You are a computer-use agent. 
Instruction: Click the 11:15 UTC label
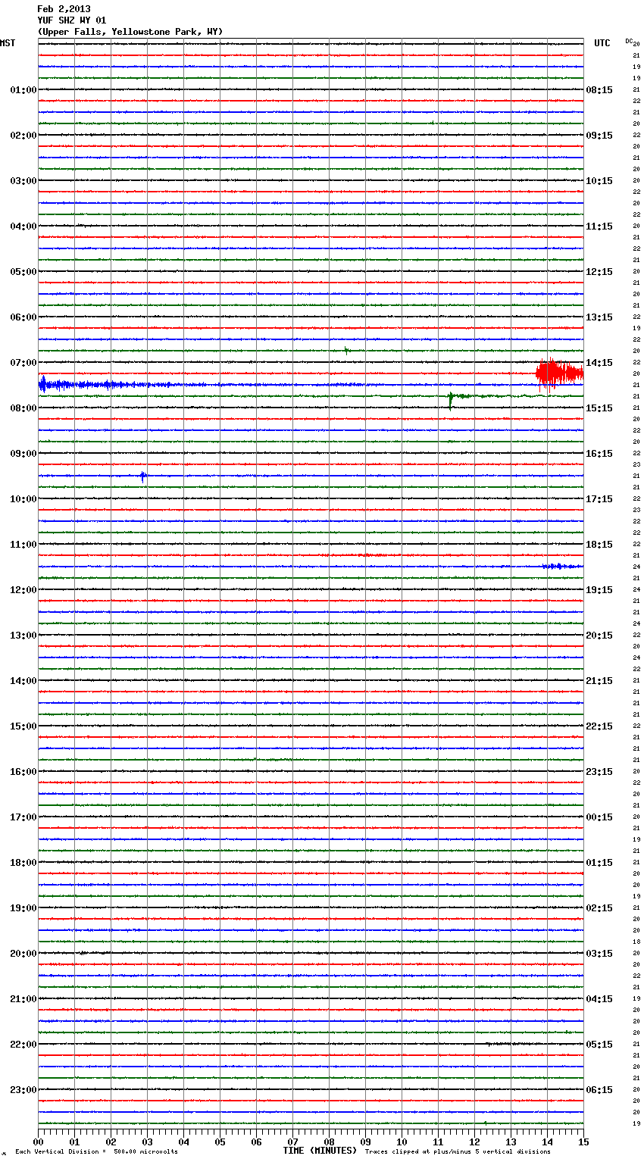point(599,226)
